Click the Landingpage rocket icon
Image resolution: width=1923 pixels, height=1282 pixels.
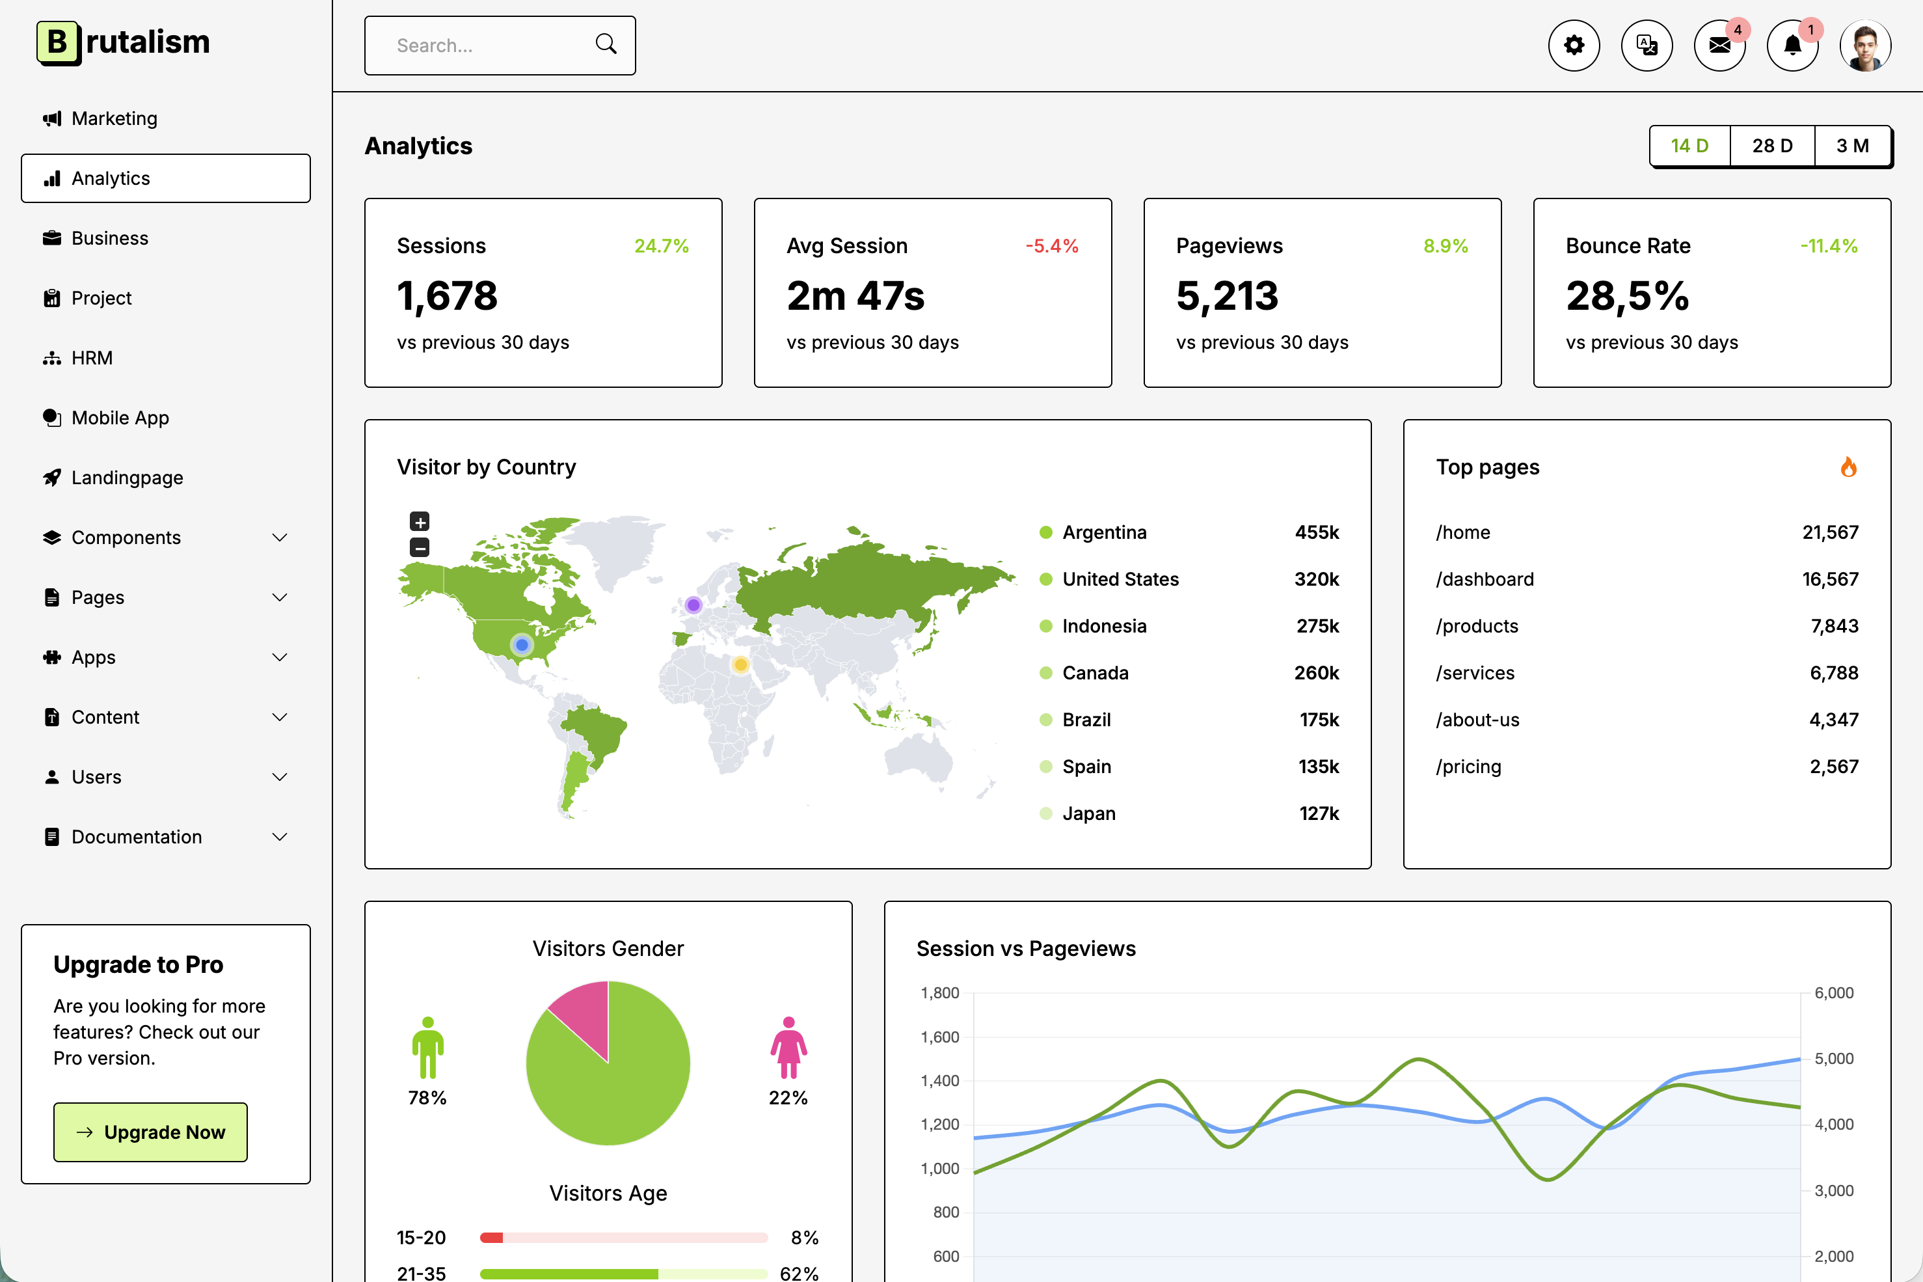click(52, 478)
